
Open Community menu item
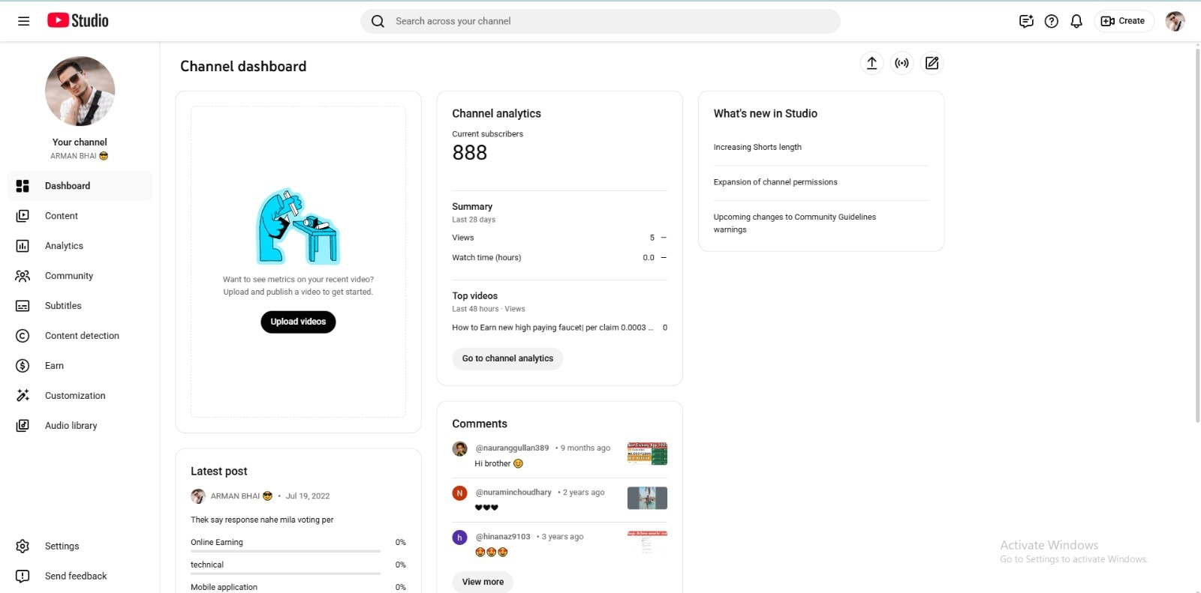pyautogui.click(x=80, y=276)
